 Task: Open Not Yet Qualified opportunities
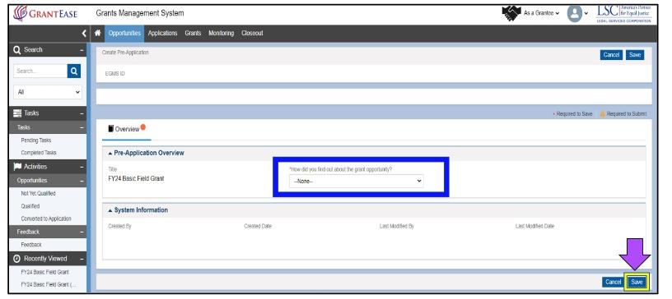pyautogui.click(x=38, y=193)
